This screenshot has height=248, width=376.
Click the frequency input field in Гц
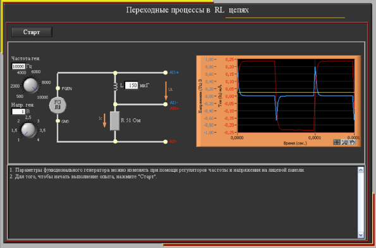coord(18,66)
